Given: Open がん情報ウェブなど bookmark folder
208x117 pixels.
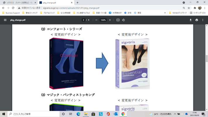Looking at the screenshot, I should coord(81,13).
